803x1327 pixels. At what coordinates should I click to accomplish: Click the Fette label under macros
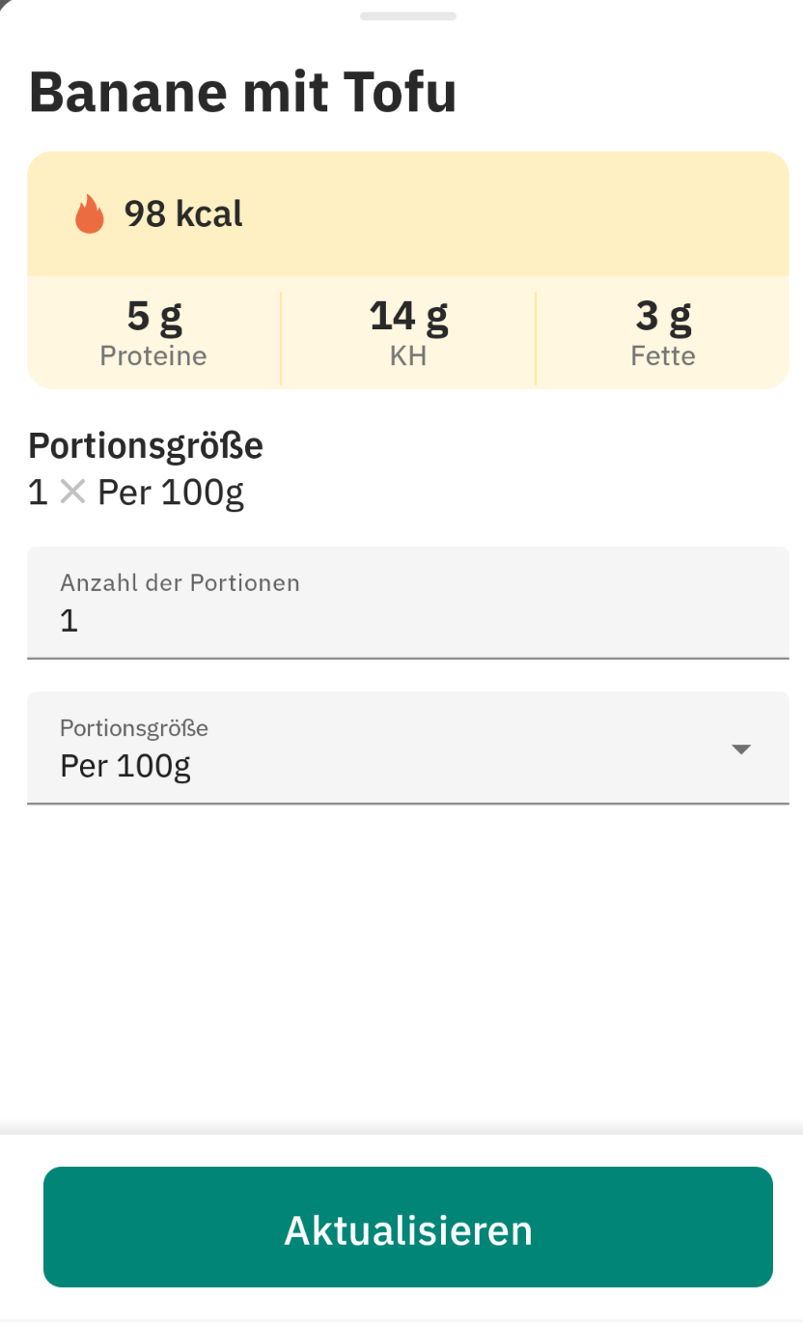(663, 355)
